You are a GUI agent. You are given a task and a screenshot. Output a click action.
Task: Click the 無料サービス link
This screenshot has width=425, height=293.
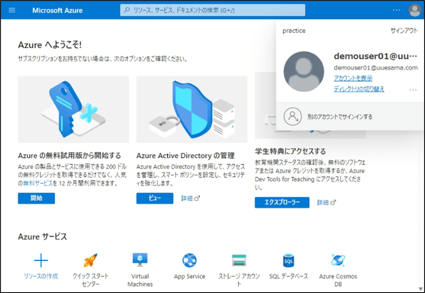[38, 183]
